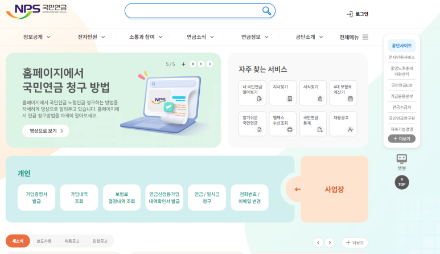Click the 자주 찾는 서비스 heading
This screenshot has height=254, width=440.
[262, 69]
